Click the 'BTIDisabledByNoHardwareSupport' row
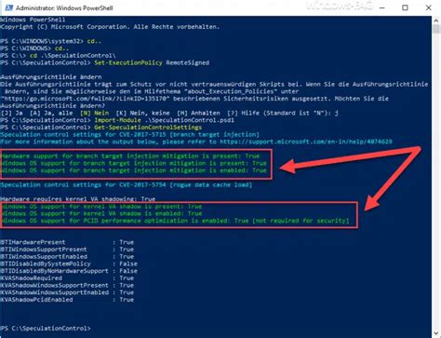The width and height of the screenshot is (441, 338). coord(69,271)
